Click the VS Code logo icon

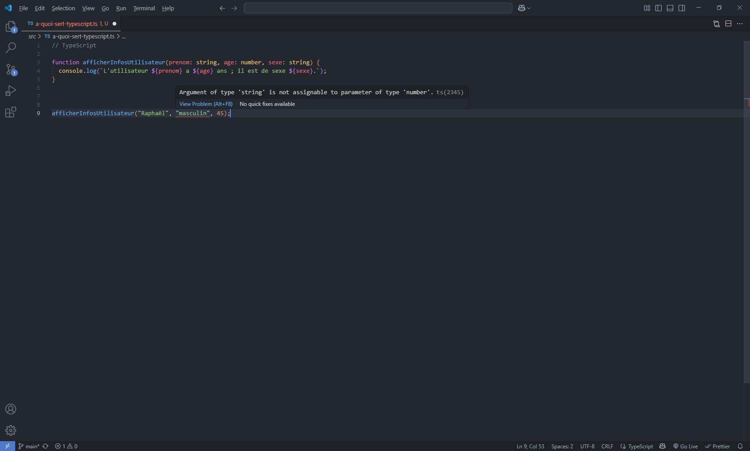pyautogui.click(x=8, y=8)
